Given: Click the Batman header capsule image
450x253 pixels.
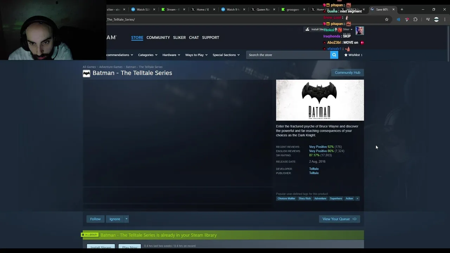Looking at the screenshot, I should (x=320, y=100).
